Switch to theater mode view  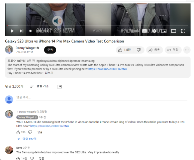click(174, 31)
